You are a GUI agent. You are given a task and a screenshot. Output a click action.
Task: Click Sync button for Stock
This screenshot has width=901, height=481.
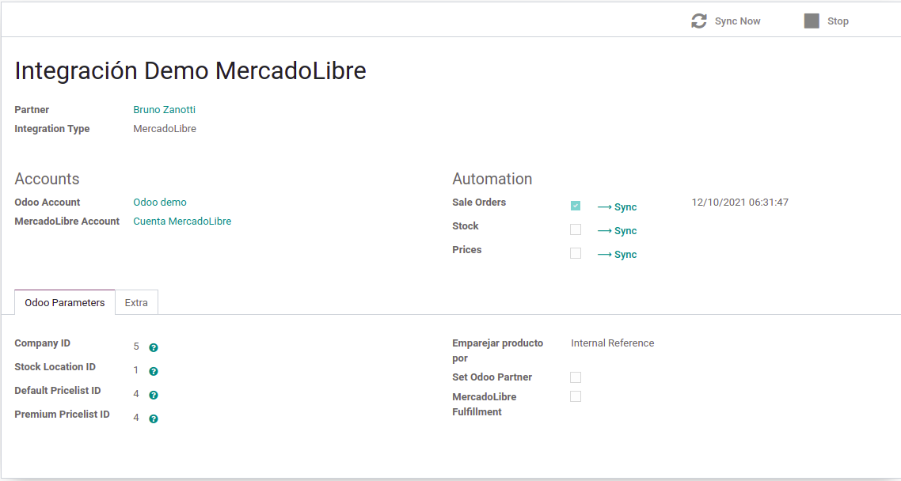pyautogui.click(x=617, y=231)
